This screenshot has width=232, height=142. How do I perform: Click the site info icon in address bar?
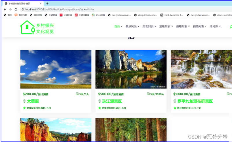(x=23, y=10)
